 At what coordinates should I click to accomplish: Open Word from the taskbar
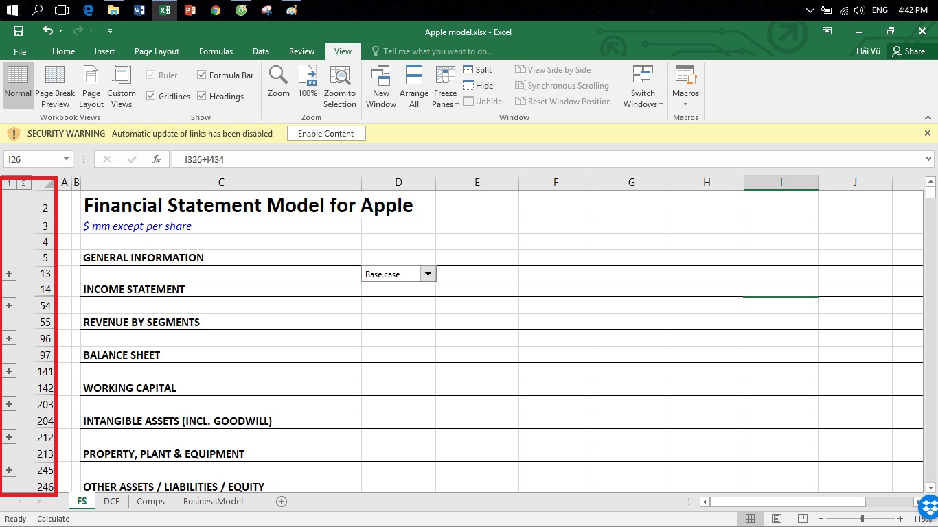coord(139,10)
